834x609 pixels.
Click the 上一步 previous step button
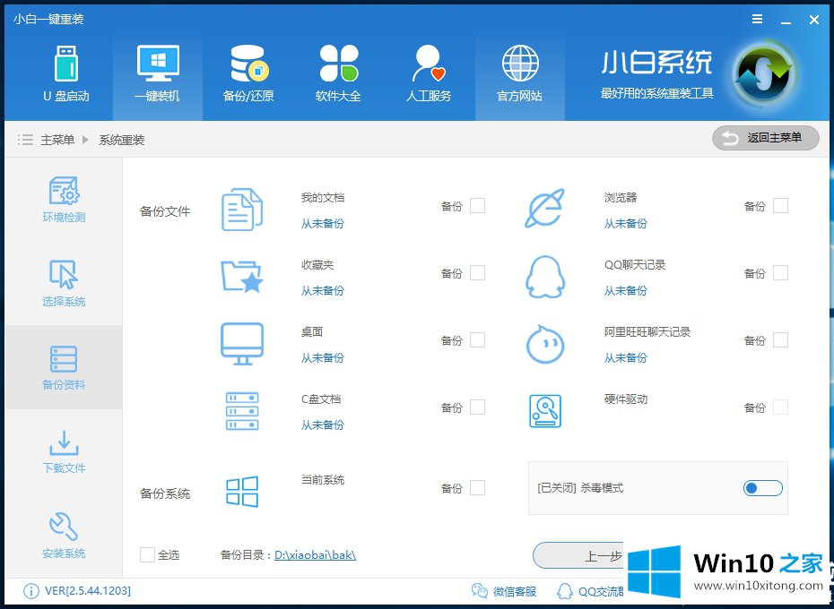tap(578, 556)
